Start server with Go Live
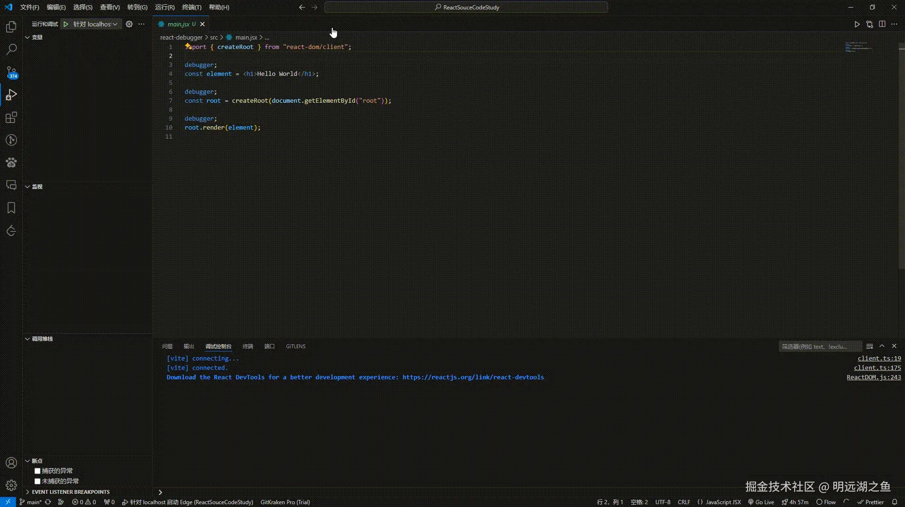 pos(761,502)
